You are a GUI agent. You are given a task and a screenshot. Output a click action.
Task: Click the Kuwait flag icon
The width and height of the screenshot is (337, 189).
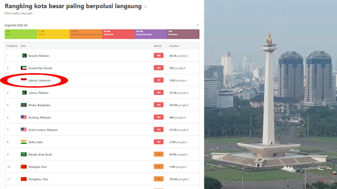pos(24,68)
